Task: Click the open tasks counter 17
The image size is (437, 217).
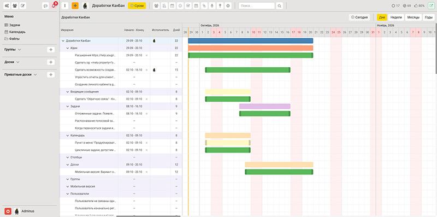Action: point(395,5)
